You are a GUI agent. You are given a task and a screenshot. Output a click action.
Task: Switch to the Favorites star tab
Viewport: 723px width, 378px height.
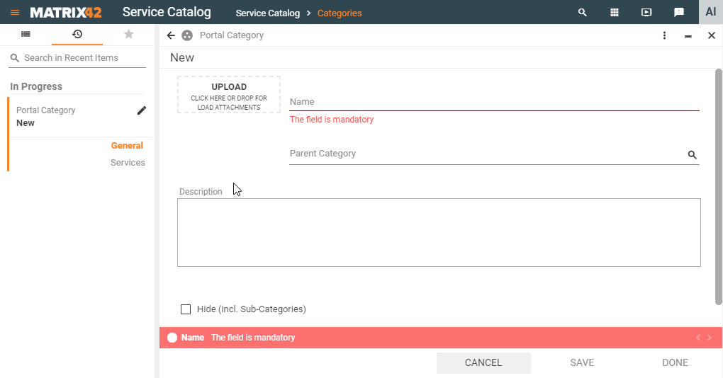coord(128,34)
